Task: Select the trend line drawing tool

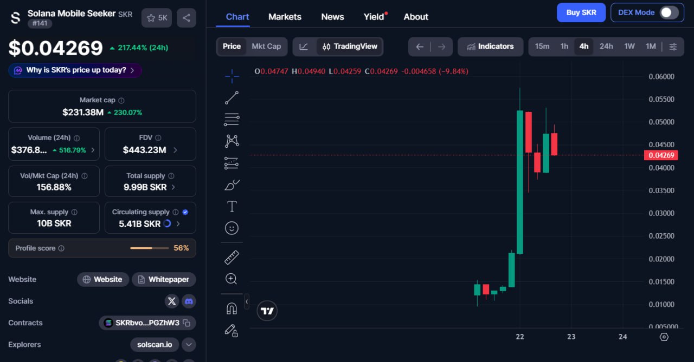Action: pyautogui.click(x=232, y=98)
